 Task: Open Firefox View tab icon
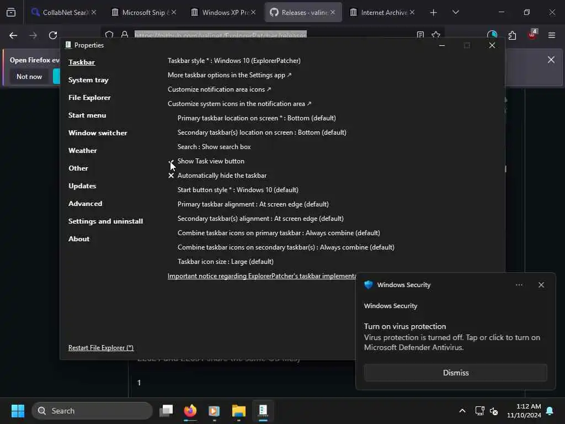[11, 12]
